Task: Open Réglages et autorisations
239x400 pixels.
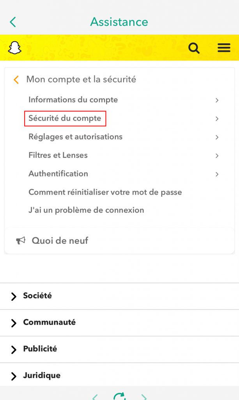Action: click(x=75, y=137)
